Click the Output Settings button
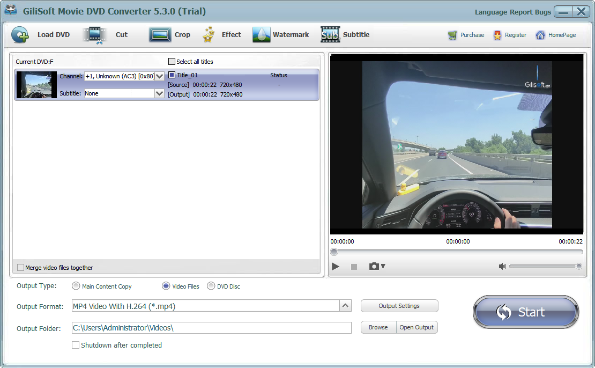The image size is (595, 368). click(399, 306)
